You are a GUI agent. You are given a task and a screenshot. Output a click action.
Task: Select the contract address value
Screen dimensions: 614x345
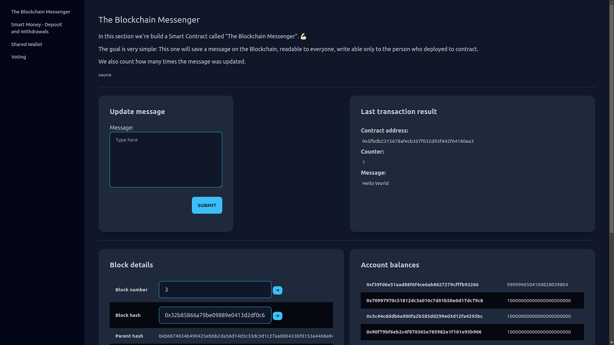click(x=418, y=141)
